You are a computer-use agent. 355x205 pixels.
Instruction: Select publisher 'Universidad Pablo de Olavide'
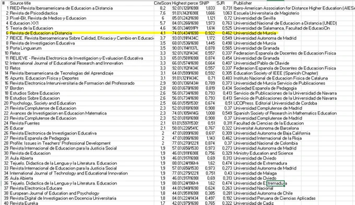point(261,63)
